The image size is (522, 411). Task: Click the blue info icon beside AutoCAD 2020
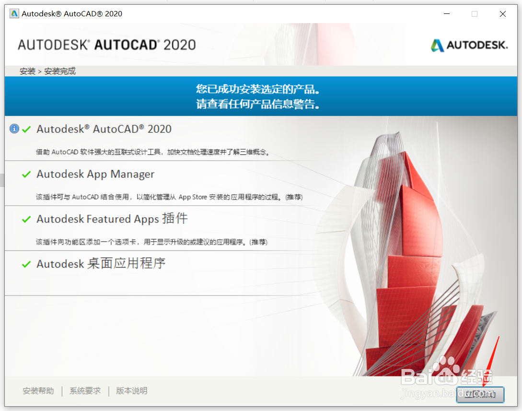pos(14,129)
